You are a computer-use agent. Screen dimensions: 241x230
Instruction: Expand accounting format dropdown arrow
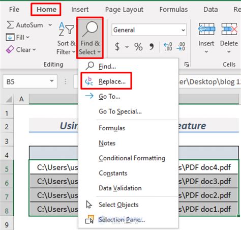(127, 47)
